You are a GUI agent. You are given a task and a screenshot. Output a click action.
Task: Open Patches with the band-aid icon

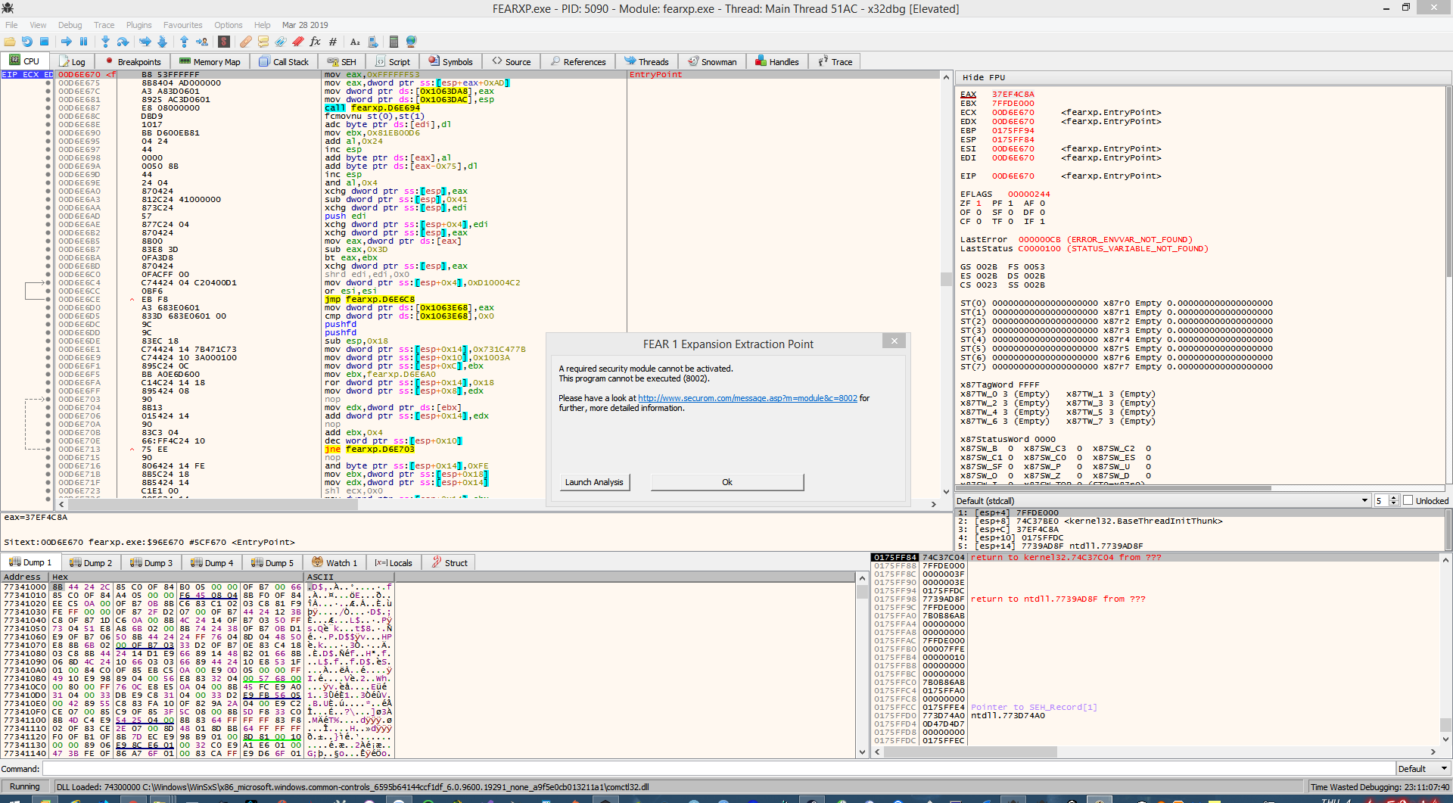pos(246,42)
